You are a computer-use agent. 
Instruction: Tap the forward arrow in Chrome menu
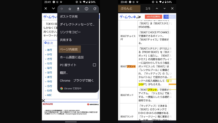[x=61, y=9]
